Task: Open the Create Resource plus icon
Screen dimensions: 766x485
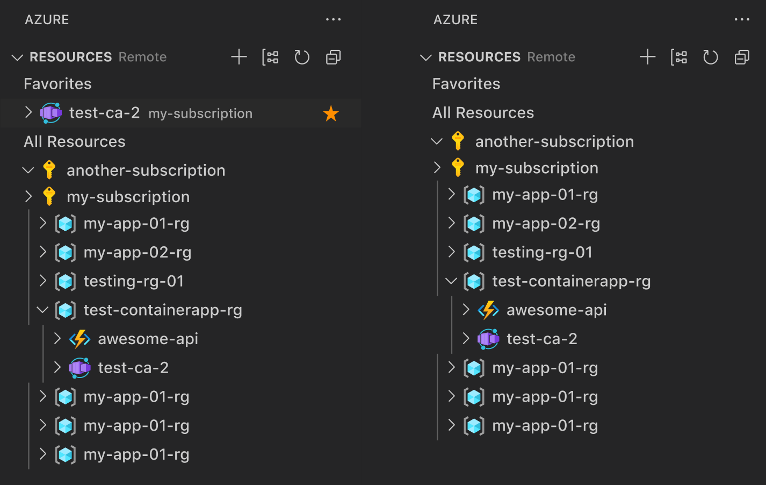Action: 239,57
